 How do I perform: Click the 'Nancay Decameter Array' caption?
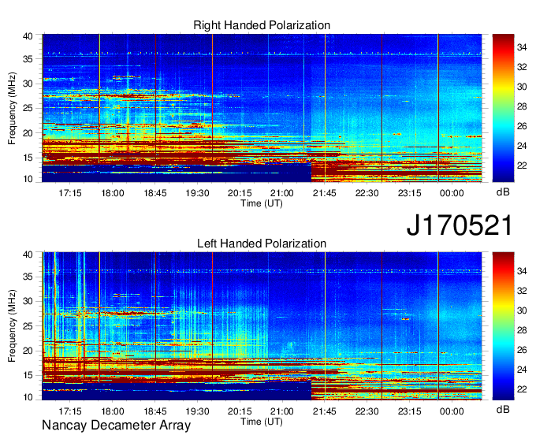(x=116, y=425)
